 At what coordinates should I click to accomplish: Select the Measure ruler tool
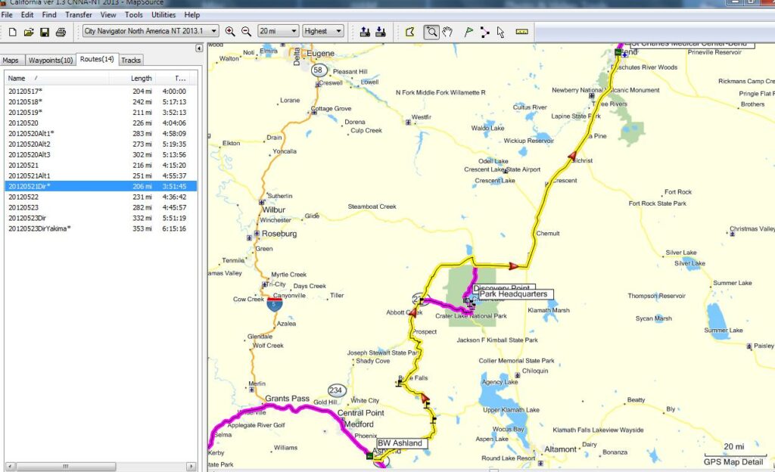coord(521,32)
